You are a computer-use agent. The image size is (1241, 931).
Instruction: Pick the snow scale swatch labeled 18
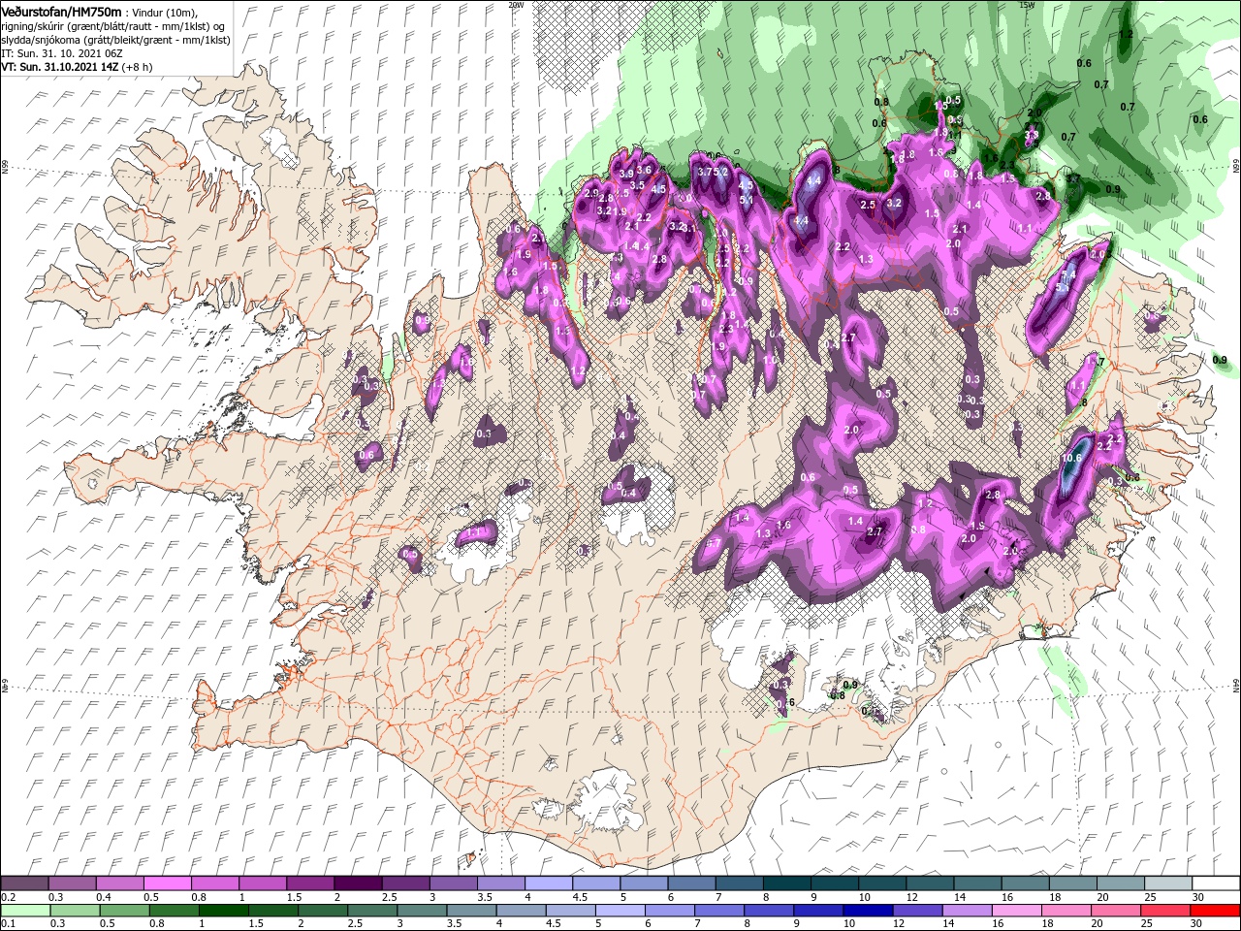(1073, 883)
